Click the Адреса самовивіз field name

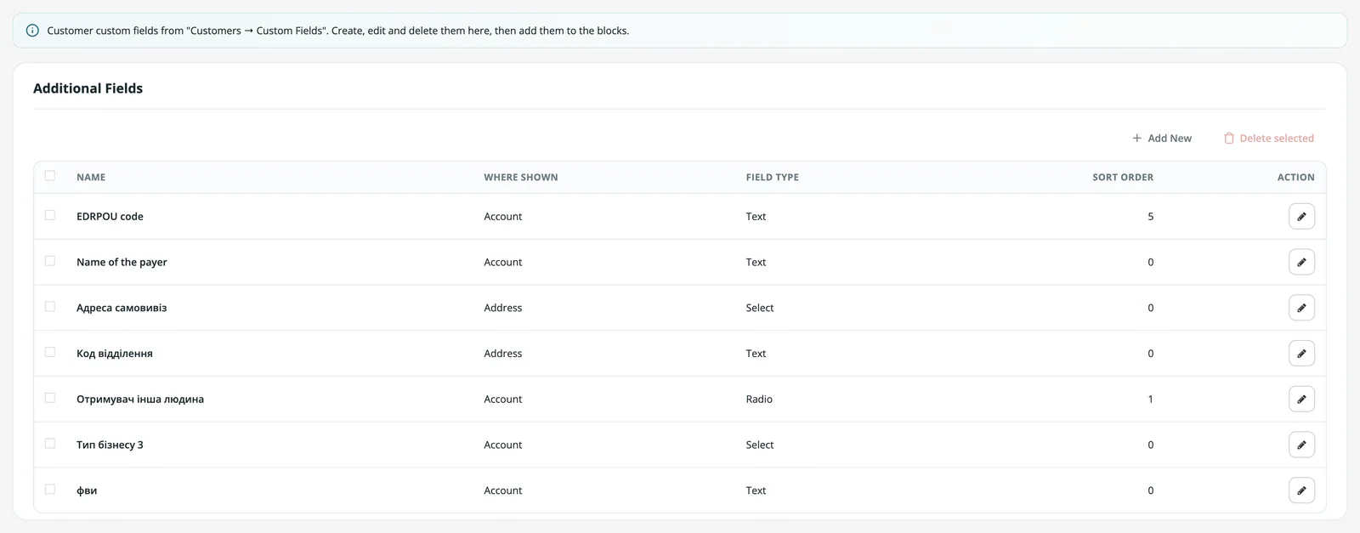pyautogui.click(x=122, y=308)
